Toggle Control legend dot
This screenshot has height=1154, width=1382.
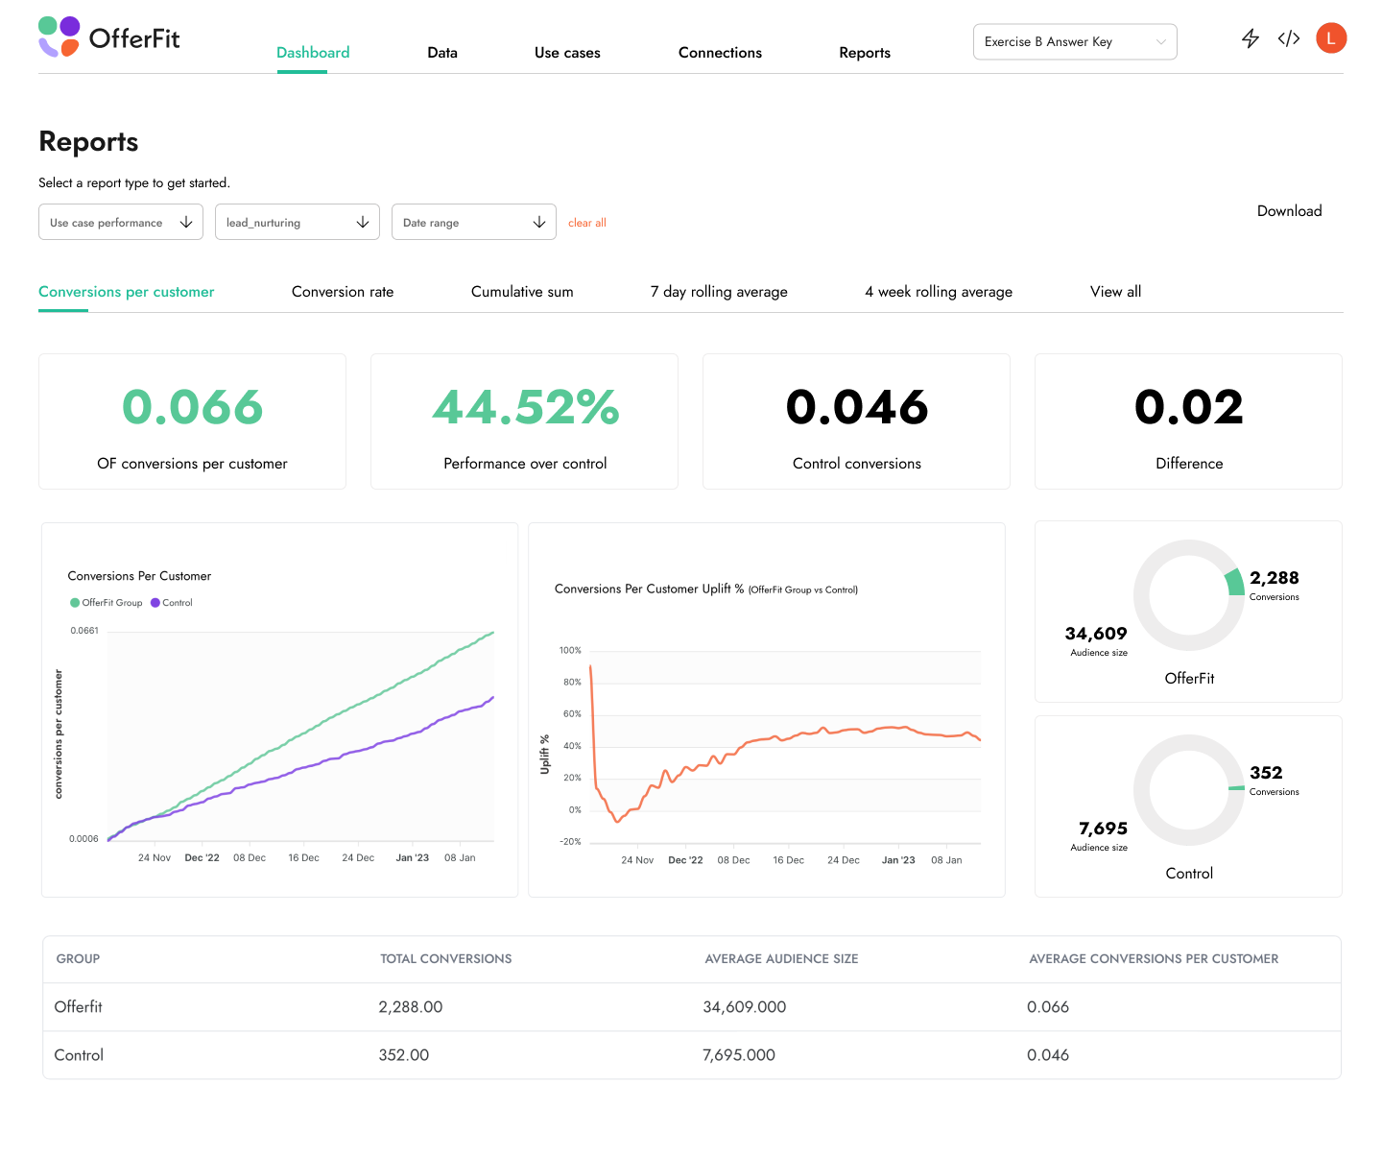click(x=155, y=603)
